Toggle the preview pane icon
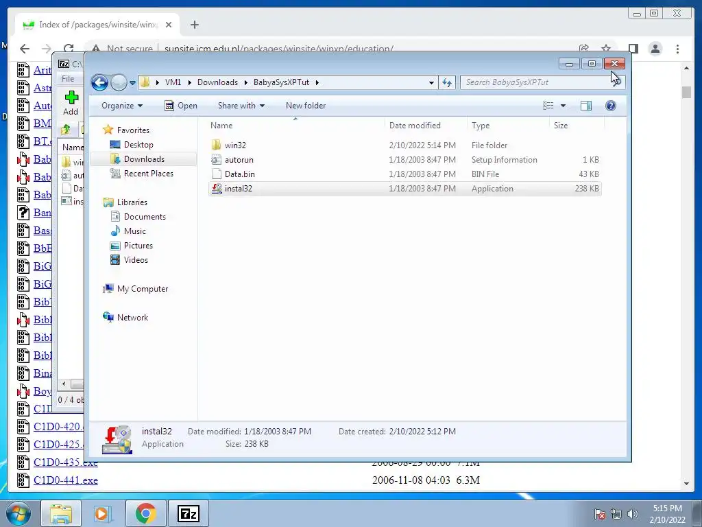702x527 pixels. 586,106
